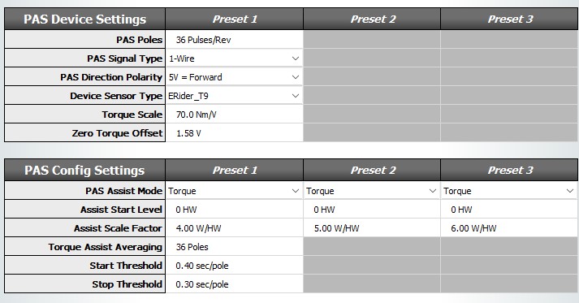
Task: Edit the 4.00 W/HW Assist Scale Factor
Action: tap(234, 228)
